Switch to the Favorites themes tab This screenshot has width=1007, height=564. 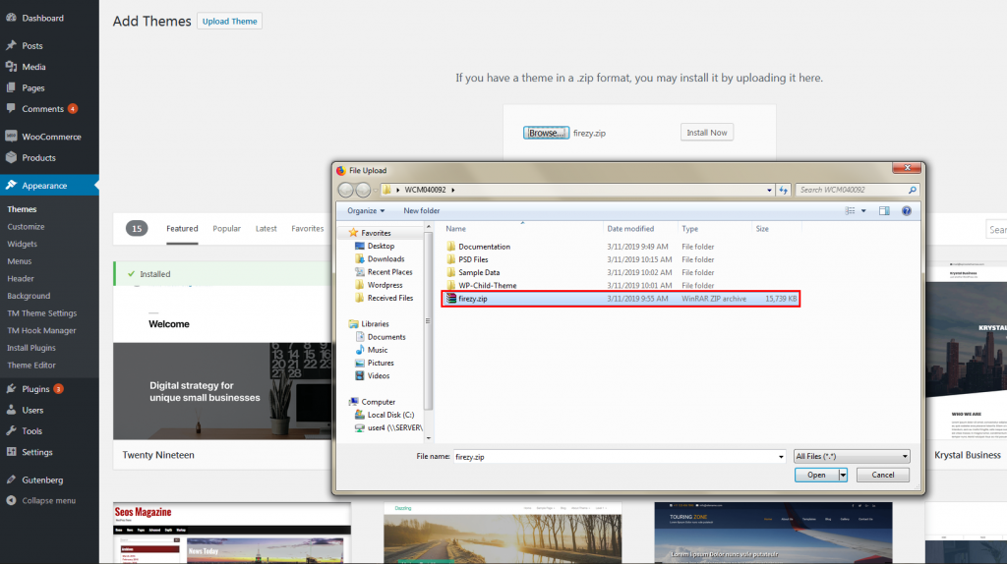(308, 228)
